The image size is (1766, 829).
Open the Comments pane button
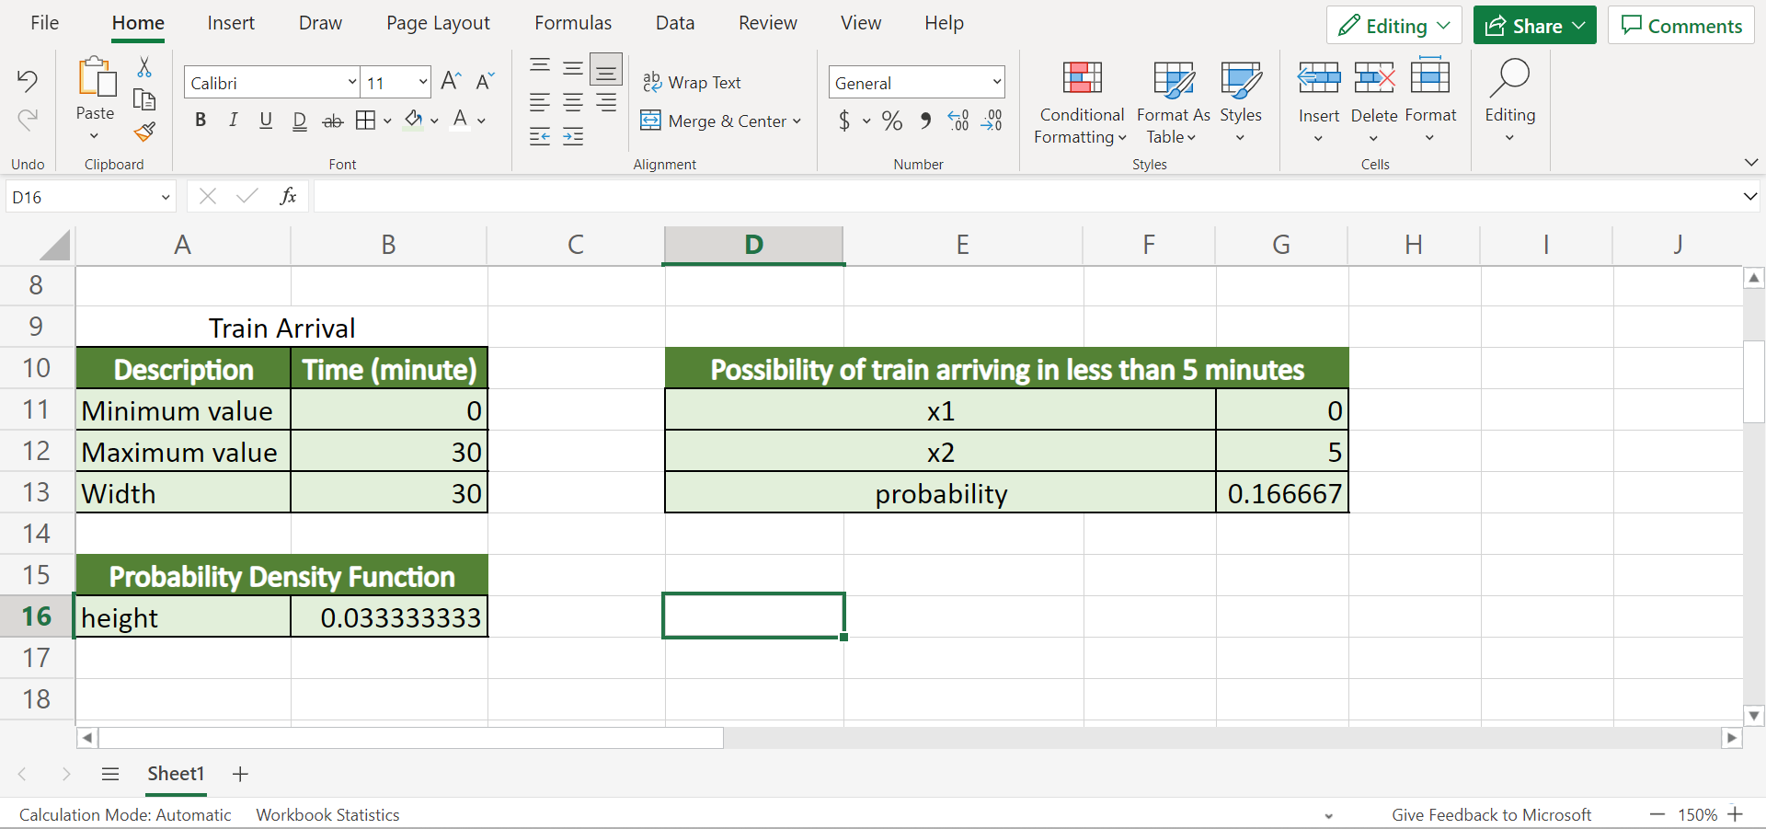coord(1680,26)
